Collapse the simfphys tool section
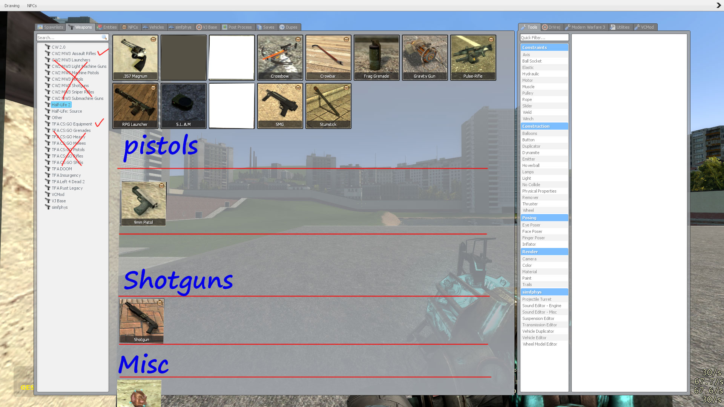The height and width of the screenshot is (407, 724). (544, 292)
